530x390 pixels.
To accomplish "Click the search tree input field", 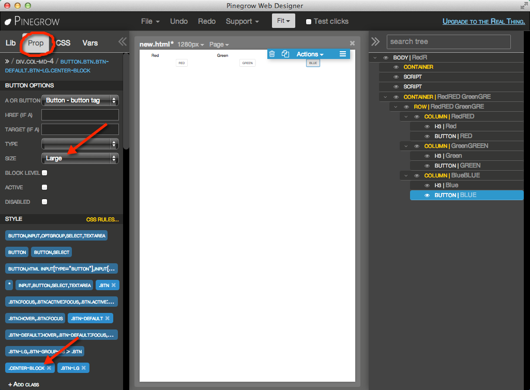I will 448,41.
